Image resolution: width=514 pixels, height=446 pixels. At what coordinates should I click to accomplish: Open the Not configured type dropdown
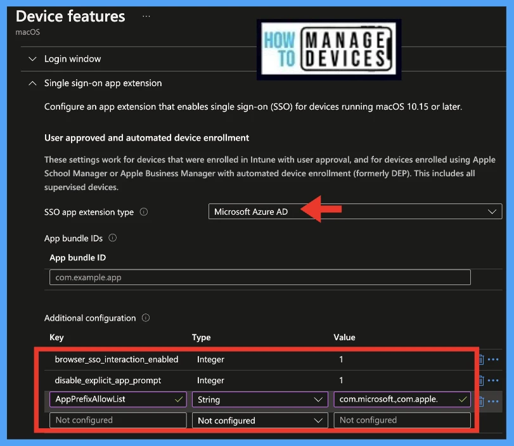coord(260,420)
